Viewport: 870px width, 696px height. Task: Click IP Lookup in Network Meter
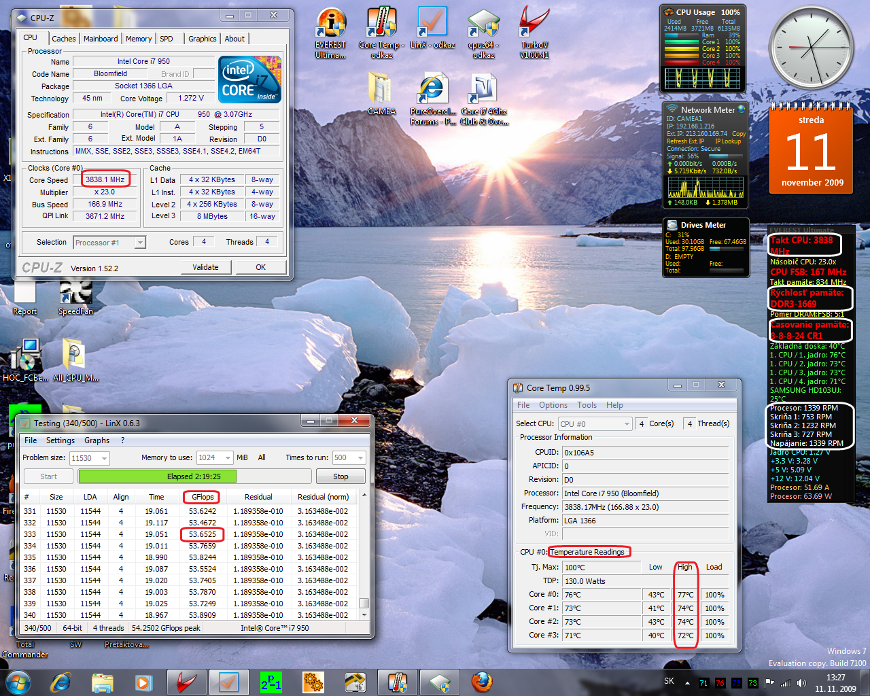pyautogui.click(x=727, y=141)
